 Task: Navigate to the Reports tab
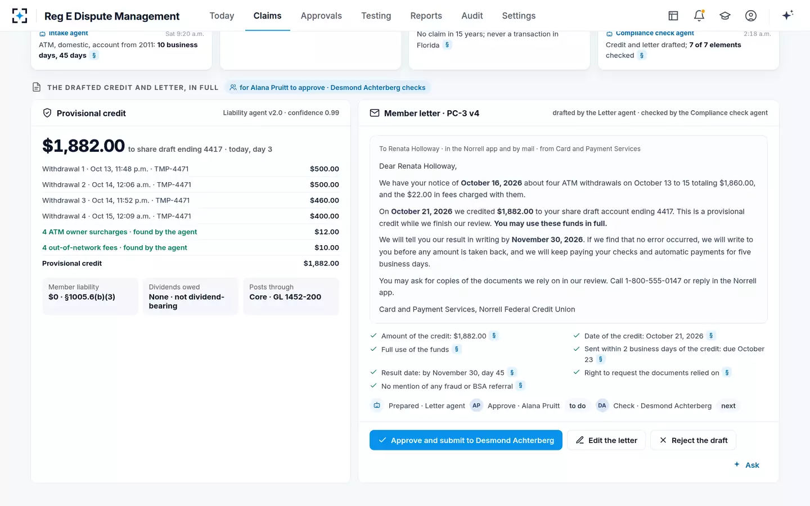tap(426, 16)
